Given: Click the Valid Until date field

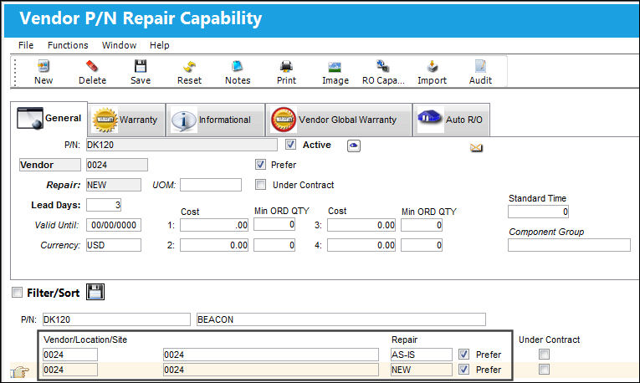Looking at the screenshot, I should [114, 225].
